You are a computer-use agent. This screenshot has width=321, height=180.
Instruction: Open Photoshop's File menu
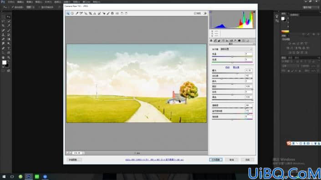click(11, 2)
